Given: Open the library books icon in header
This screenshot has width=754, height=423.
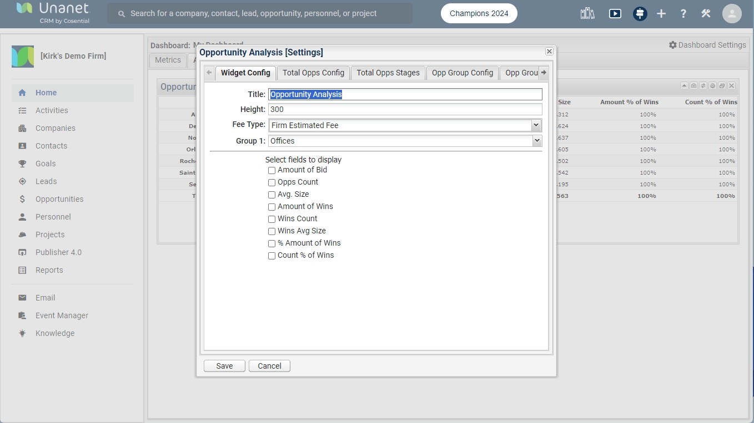Looking at the screenshot, I should coord(587,14).
